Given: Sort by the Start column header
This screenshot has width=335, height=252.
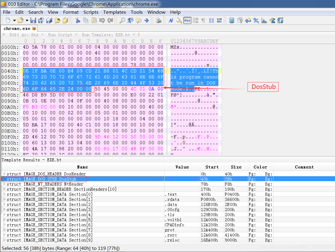Looking at the screenshot, I should click(x=212, y=167).
